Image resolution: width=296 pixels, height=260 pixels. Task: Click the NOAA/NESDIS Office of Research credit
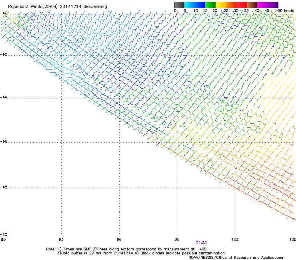236,258
